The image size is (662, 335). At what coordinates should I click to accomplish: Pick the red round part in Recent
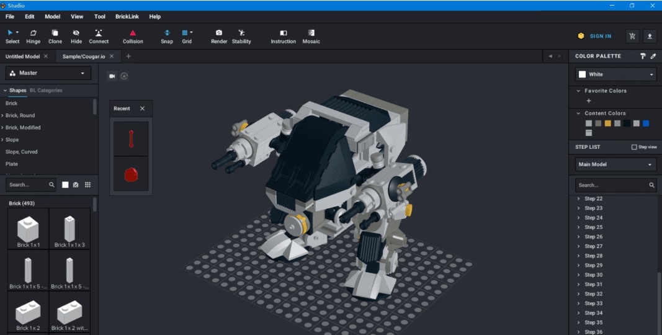(131, 174)
